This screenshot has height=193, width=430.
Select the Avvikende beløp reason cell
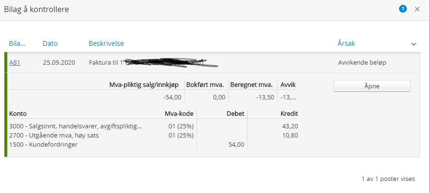pyautogui.click(x=362, y=63)
